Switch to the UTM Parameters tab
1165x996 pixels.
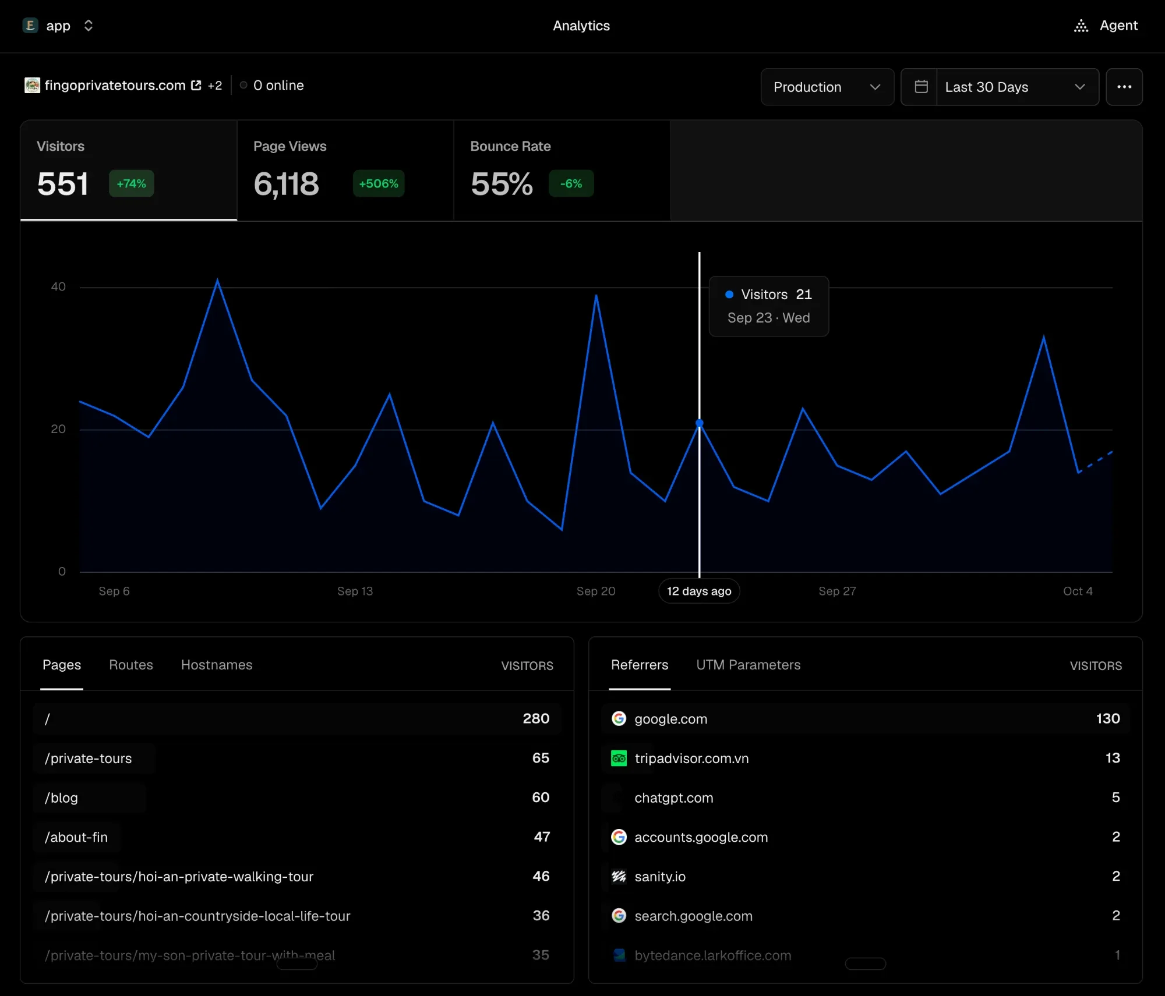click(x=749, y=665)
